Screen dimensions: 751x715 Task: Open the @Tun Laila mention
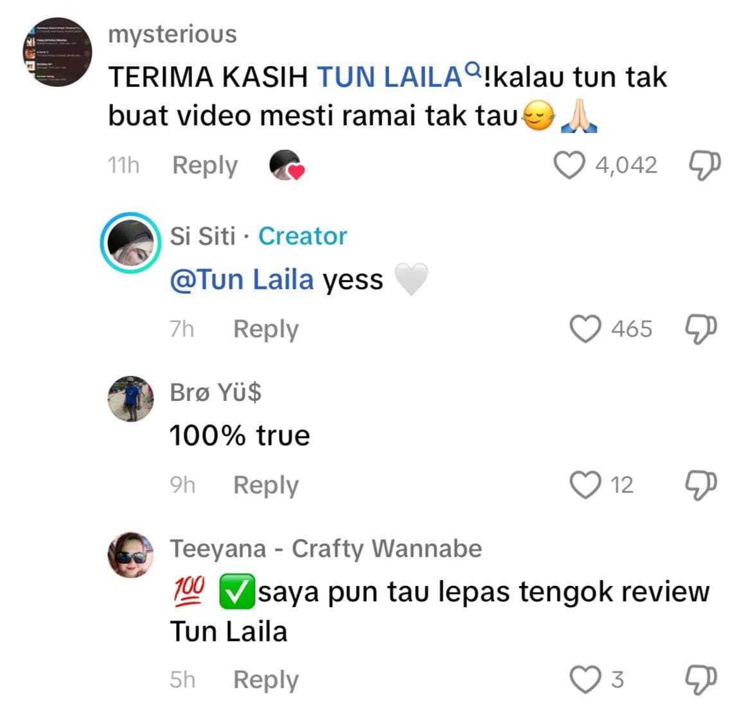click(242, 279)
